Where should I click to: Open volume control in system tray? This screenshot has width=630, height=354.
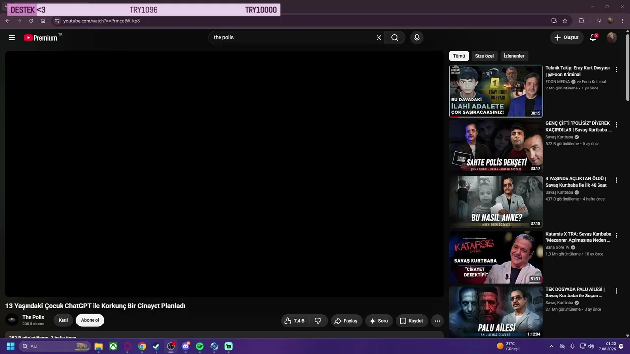click(x=591, y=346)
